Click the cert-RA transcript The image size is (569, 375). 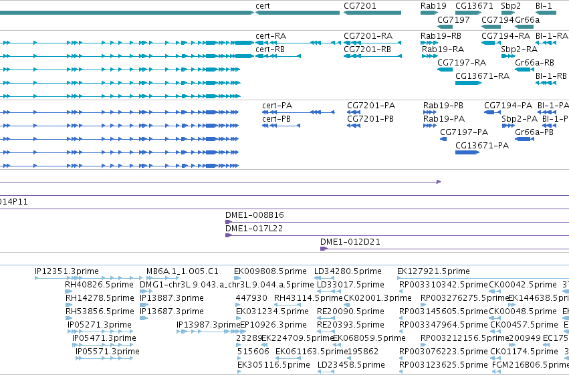[298, 43]
